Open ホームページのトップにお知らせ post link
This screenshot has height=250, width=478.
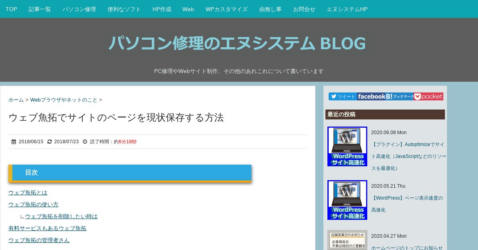407,248
